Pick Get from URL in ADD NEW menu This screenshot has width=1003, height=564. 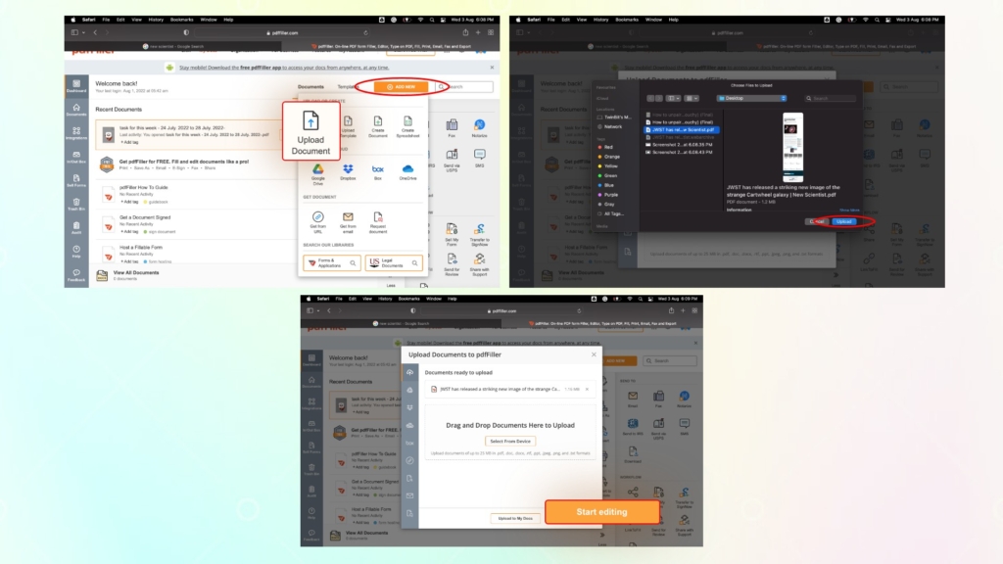coord(318,222)
